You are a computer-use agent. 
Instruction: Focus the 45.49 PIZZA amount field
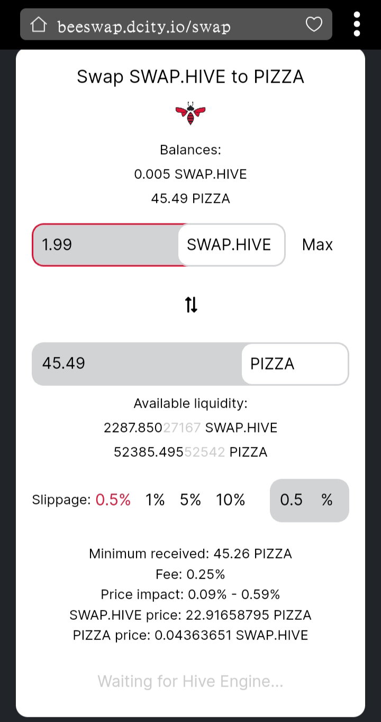click(137, 364)
